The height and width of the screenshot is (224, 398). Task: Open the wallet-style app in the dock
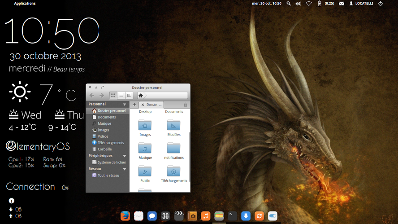219,216
